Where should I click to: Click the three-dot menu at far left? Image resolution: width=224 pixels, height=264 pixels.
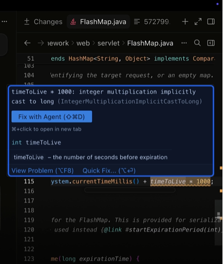(x=5, y=21)
